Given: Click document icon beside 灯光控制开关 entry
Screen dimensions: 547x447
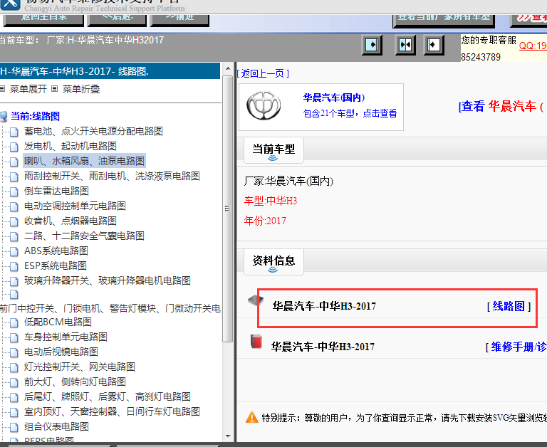Looking at the screenshot, I should click(14, 367).
